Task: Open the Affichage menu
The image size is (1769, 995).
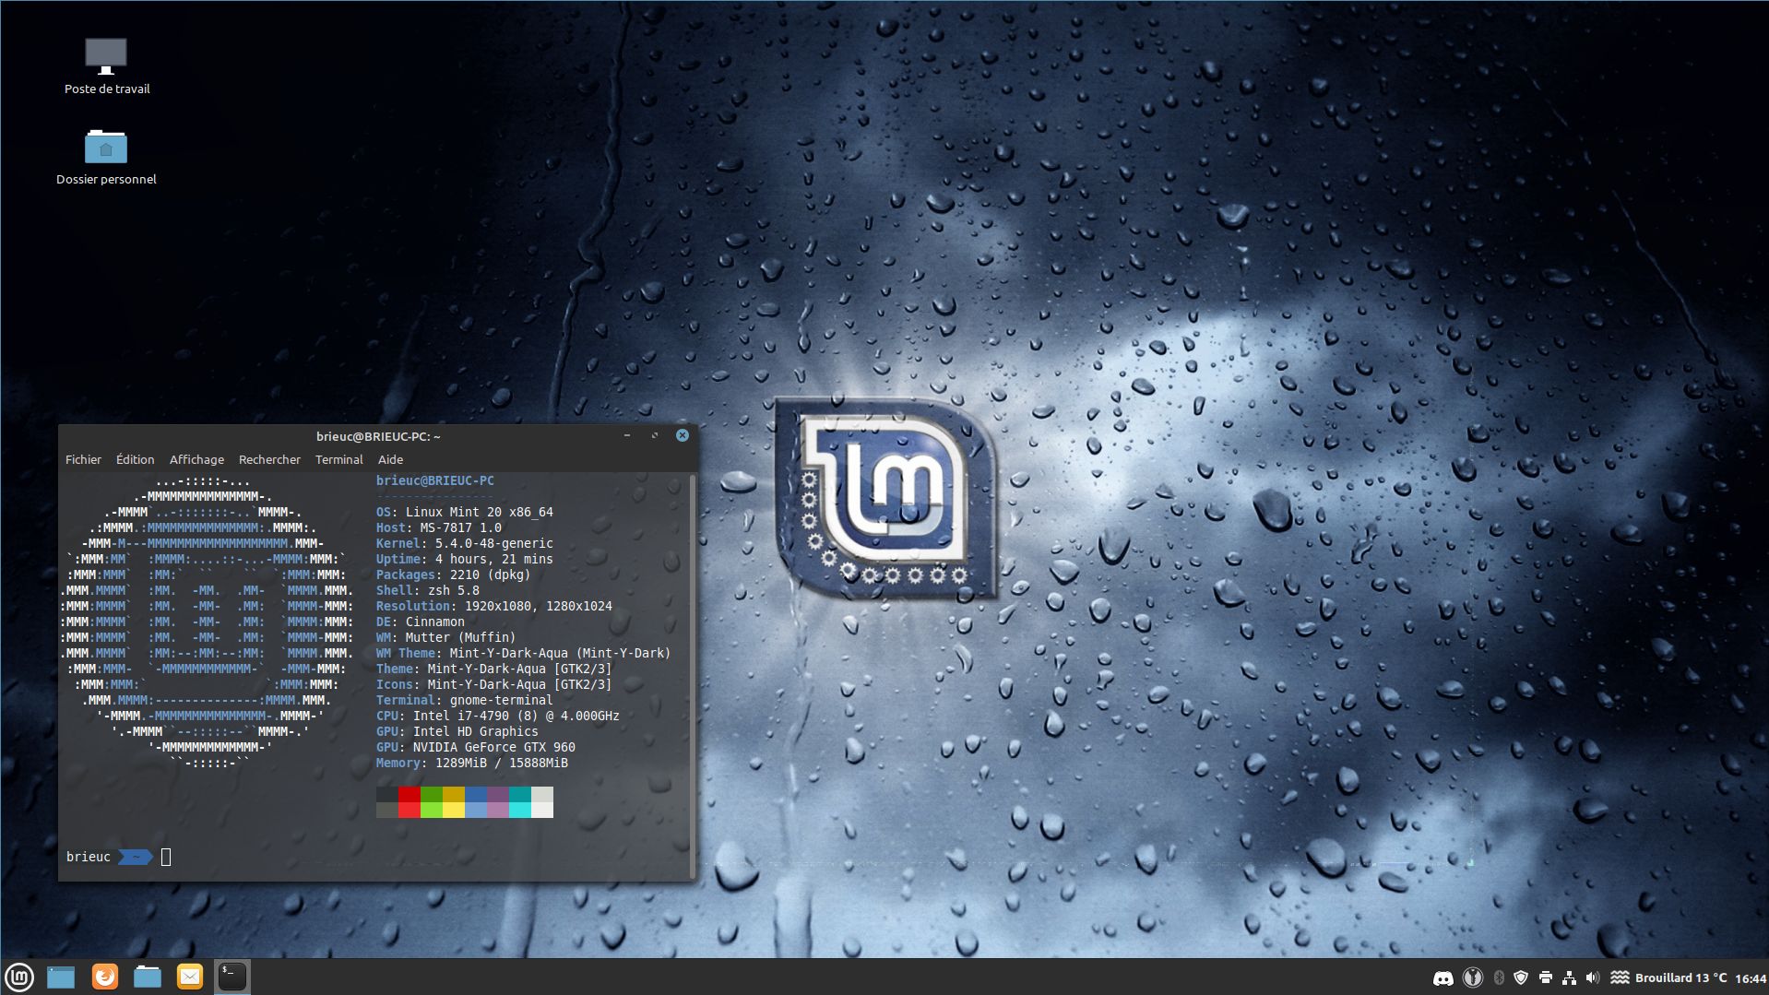Action: pyautogui.click(x=196, y=459)
